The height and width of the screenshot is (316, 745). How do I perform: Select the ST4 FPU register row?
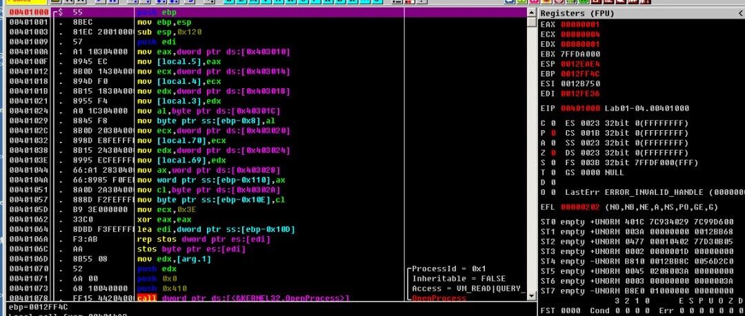click(x=637, y=261)
